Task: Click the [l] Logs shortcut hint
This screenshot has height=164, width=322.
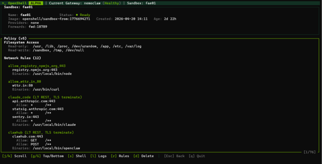Action: click(98, 156)
